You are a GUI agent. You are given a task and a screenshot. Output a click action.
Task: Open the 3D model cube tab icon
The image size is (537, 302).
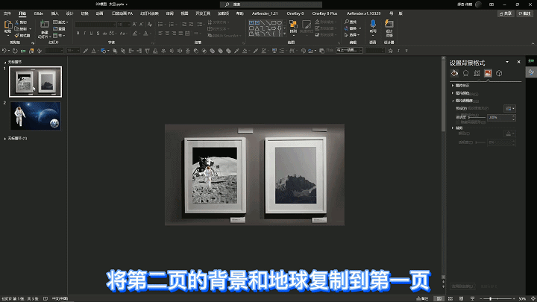(499, 73)
